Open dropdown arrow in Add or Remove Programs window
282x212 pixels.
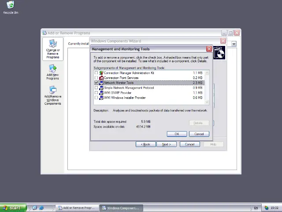pos(234,44)
